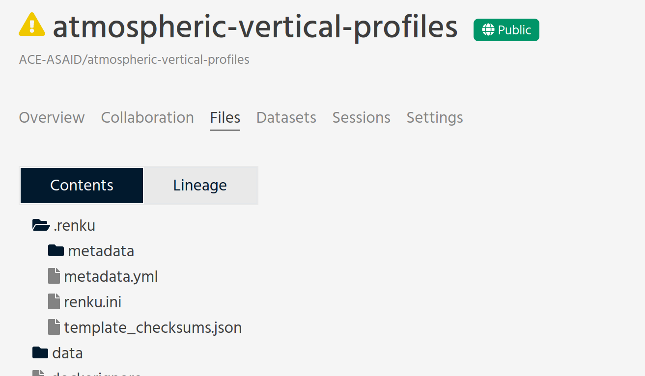The height and width of the screenshot is (376, 645).
Task: Open the Sessions tab
Action: click(361, 117)
